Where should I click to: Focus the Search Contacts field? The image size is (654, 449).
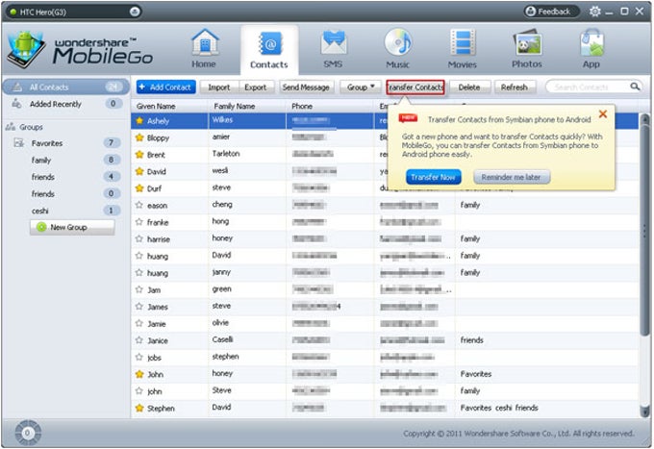(x=588, y=87)
